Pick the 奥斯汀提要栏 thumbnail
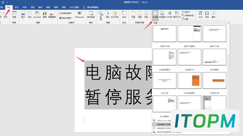The width and height of the screenshot is (243, 136). pyautogui.click(x=189, y=34)
